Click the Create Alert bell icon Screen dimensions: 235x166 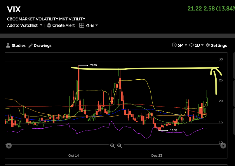pos(49,25)
